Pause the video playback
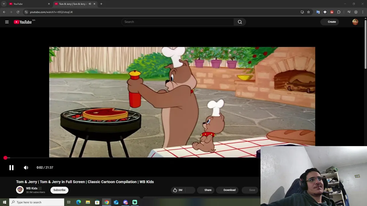The height and width of the screenshot is (206, 367). [11, 168]
